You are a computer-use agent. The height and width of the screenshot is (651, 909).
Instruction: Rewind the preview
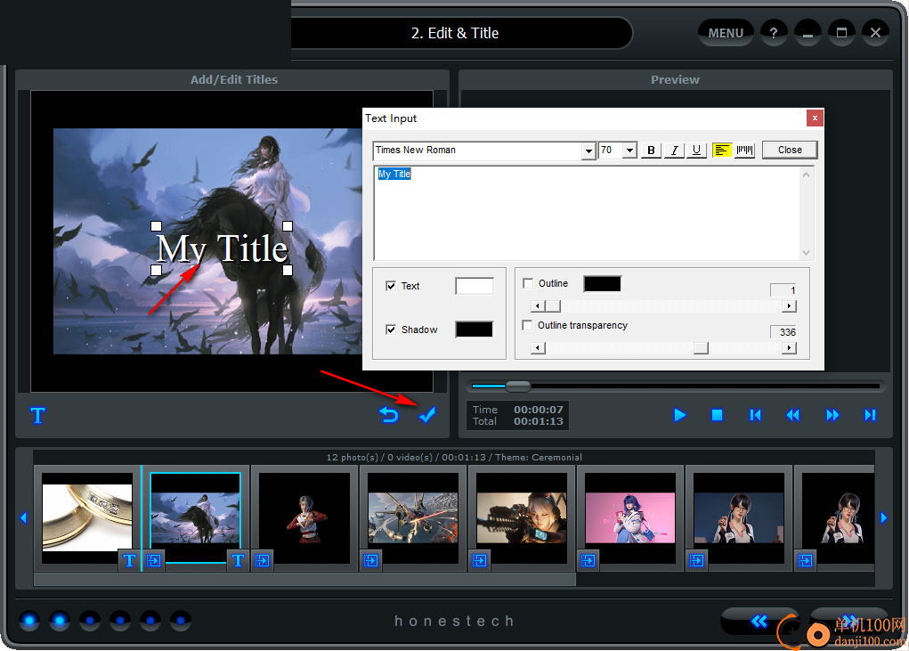pyautogui.click(x=793, y=415)
